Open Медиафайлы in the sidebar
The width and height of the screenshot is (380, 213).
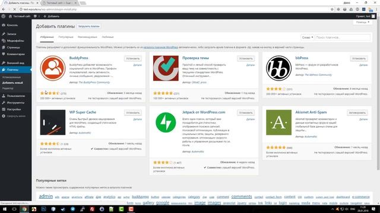coord(15,41)
